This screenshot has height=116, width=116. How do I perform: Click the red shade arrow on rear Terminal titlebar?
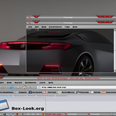[x=36, y=17]
